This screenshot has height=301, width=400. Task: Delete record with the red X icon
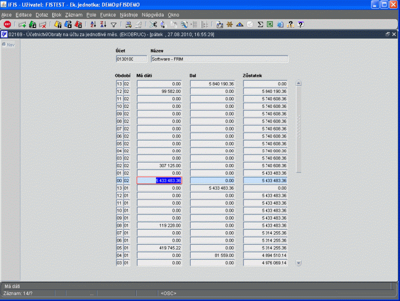pos(43,25)
